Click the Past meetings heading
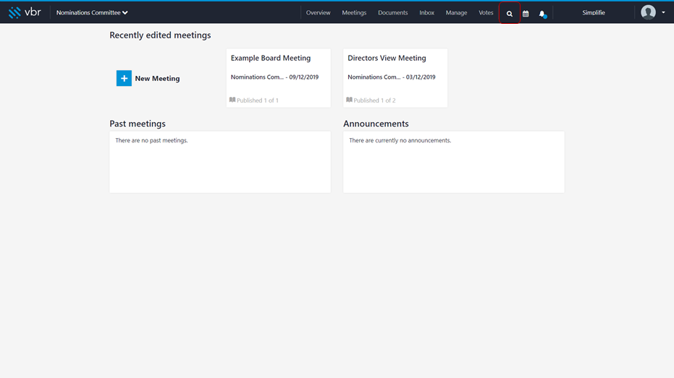 point(138,124)
